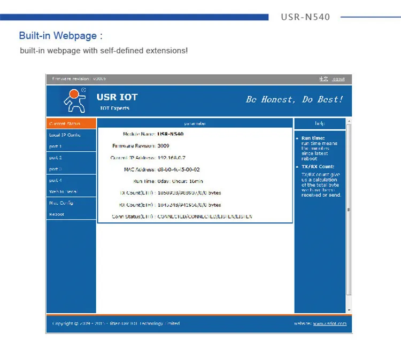Open Local IP Config page

71,135
